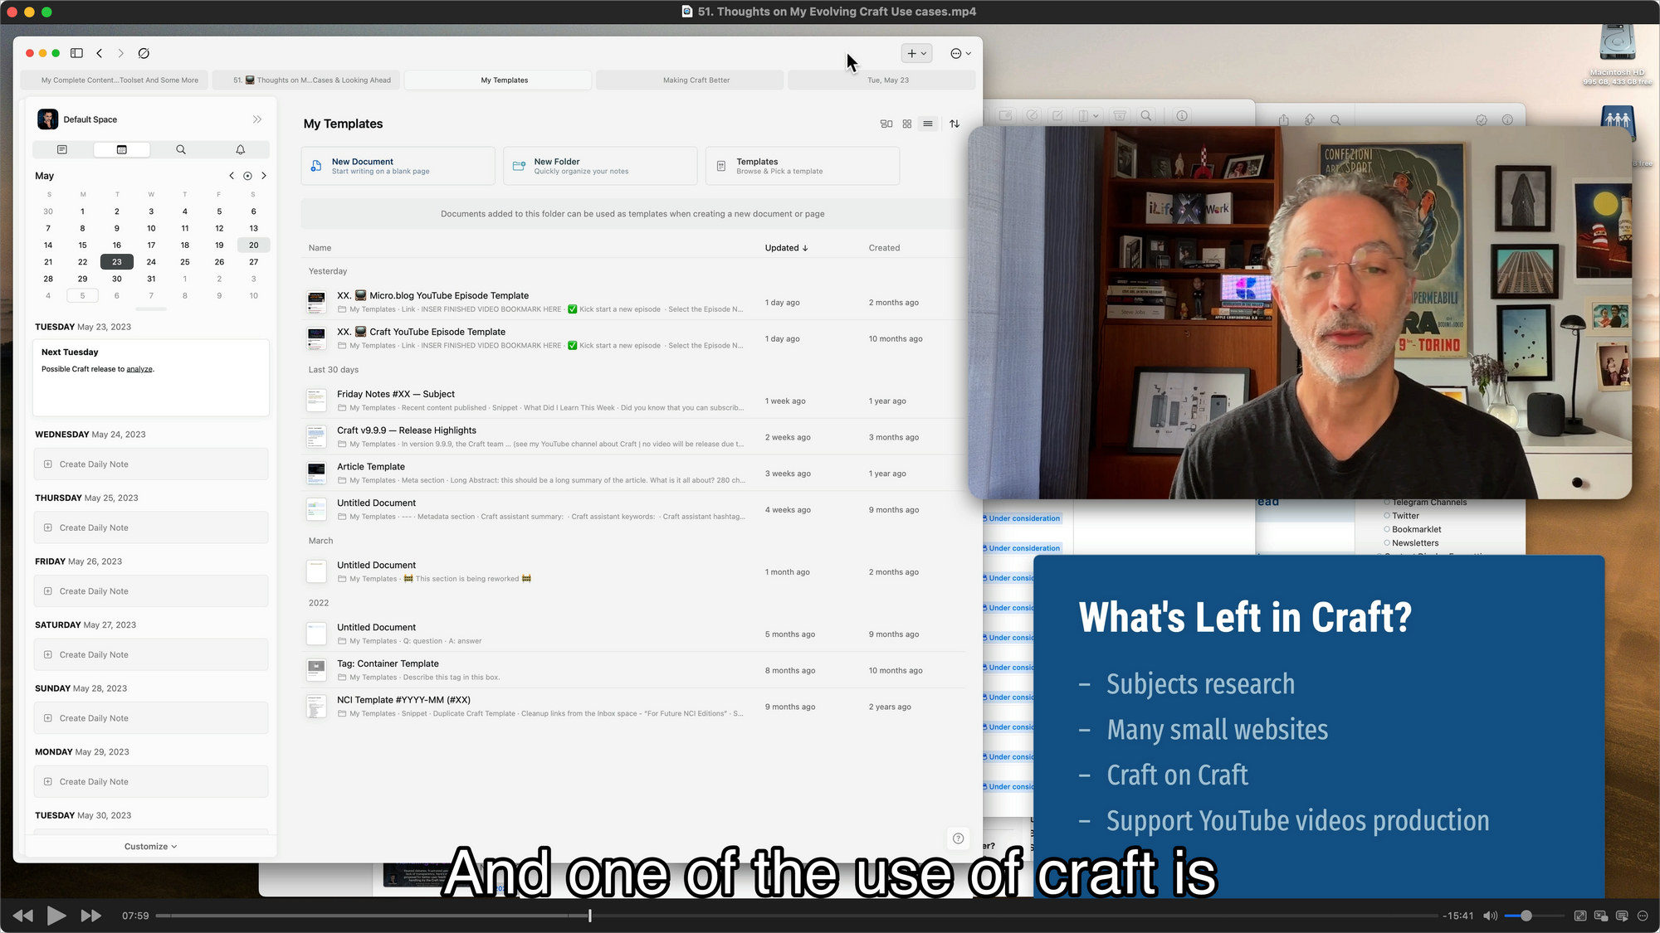Open search from the sidebar
Image resolution: width=1660 pixels, height=933 pixels.
coord(180,149)
